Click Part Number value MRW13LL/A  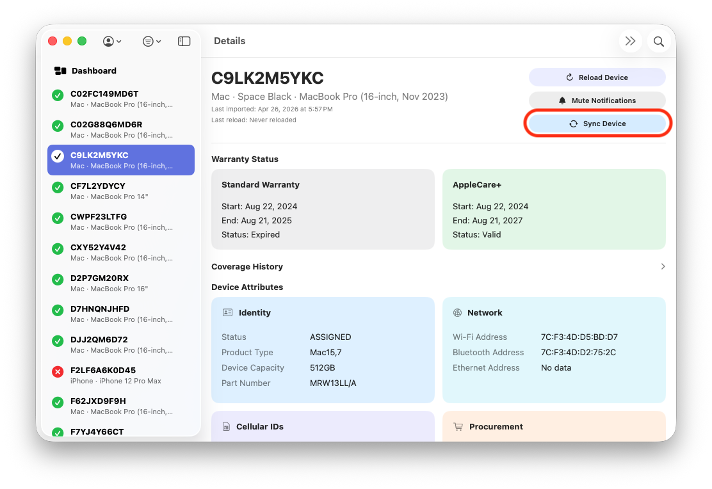(333, 383)
